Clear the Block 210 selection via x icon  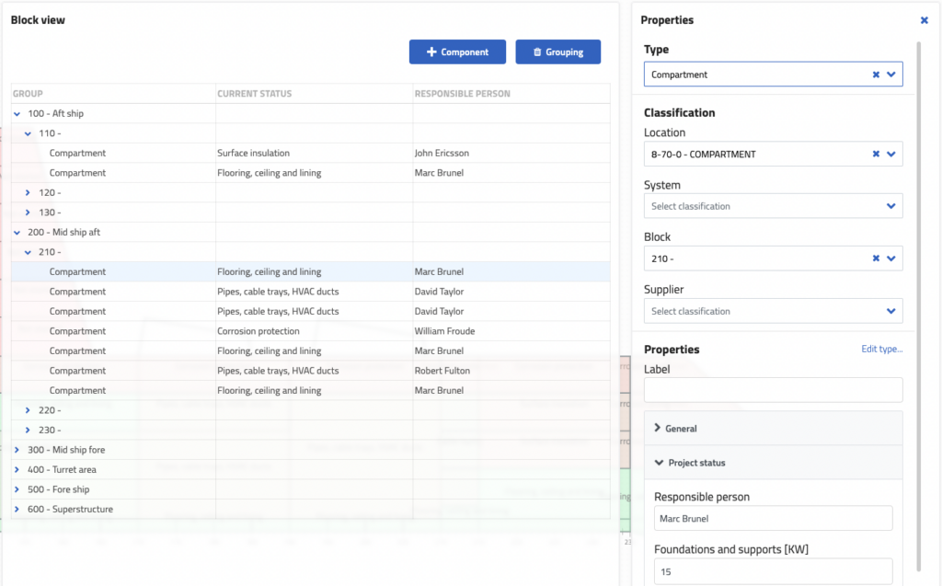point(876,259)
